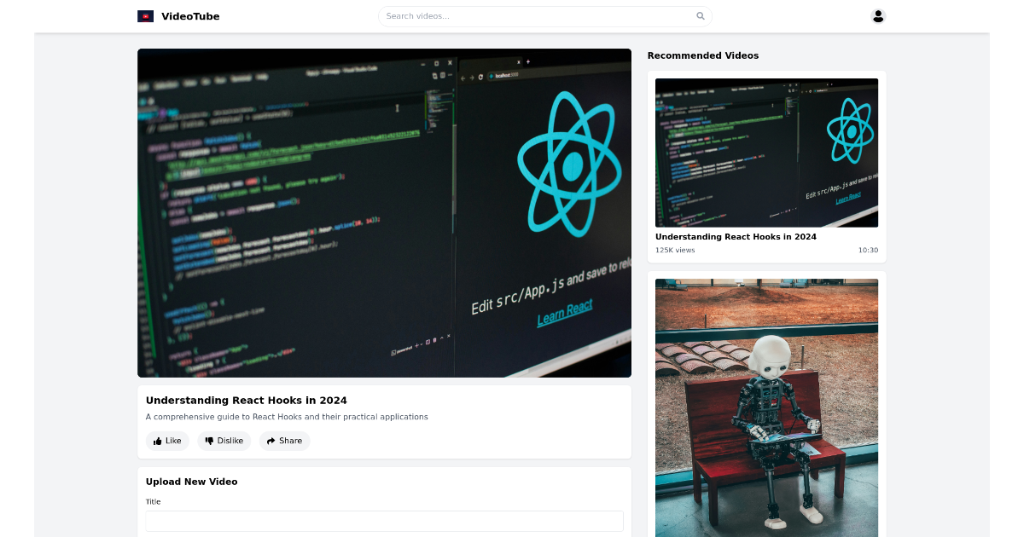Click the thumbs-up Like icon

pyautogui.click(x=157, y=441)
